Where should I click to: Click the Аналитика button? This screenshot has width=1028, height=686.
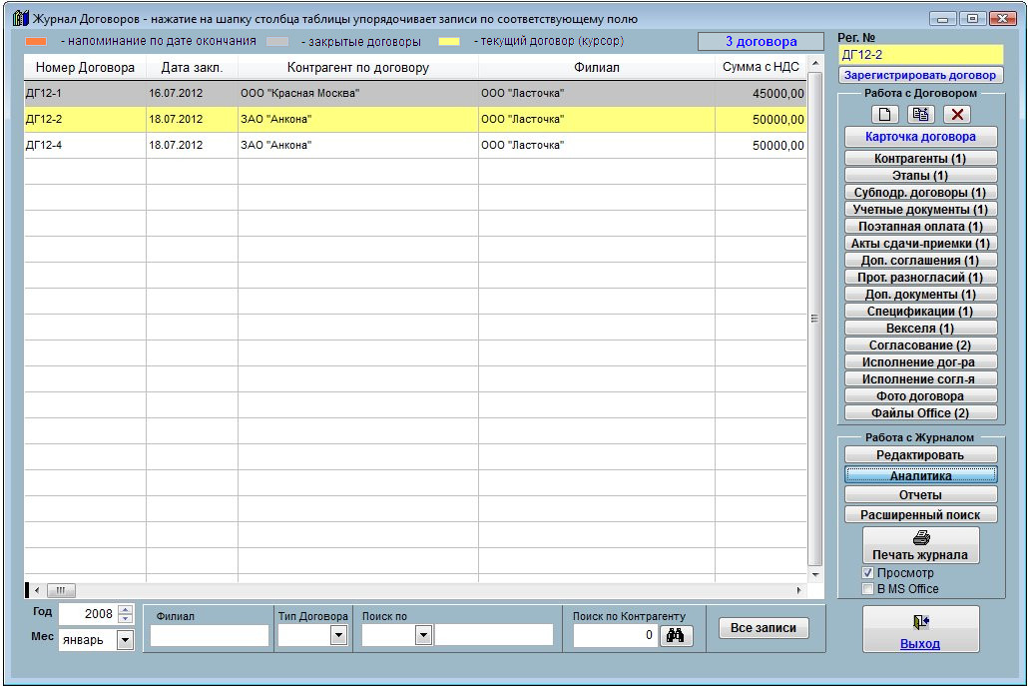coord(920,475)
